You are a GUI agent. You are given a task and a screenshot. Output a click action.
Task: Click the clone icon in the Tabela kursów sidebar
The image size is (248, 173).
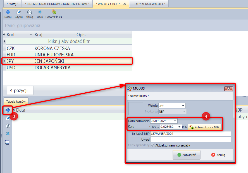tap(8, 126)
